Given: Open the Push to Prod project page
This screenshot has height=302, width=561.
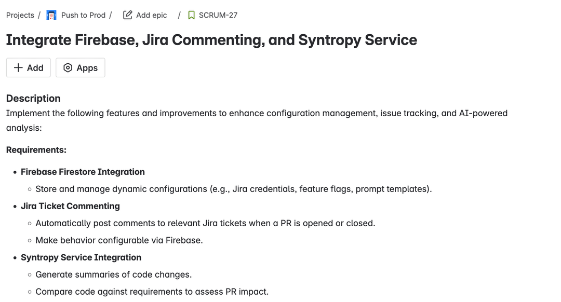Looking at the screenshot, I should coord(84,15).
